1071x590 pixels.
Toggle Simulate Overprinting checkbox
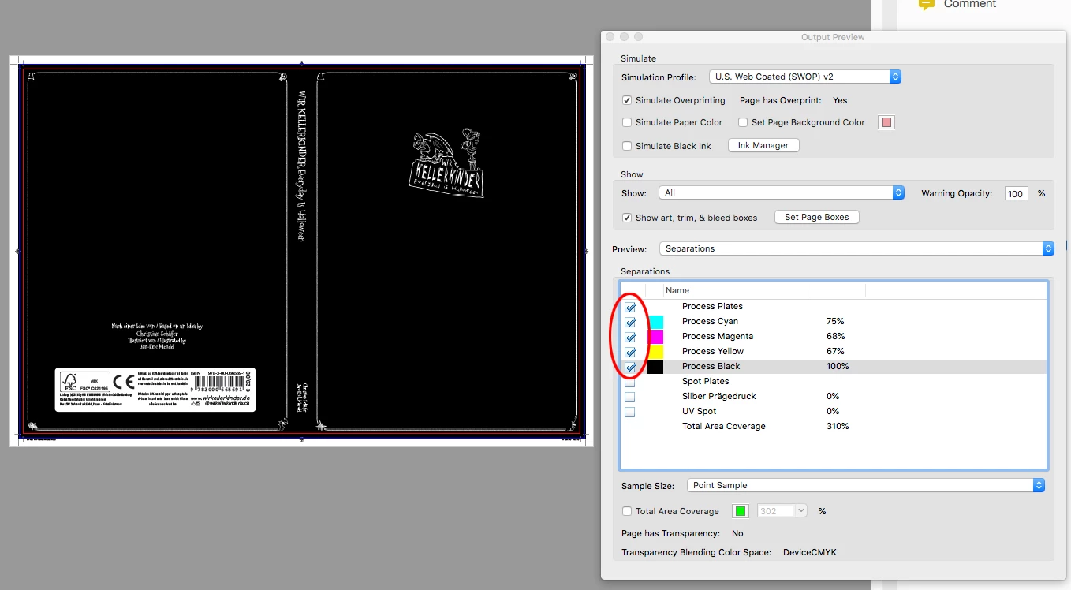627,100
